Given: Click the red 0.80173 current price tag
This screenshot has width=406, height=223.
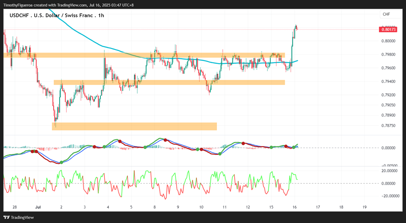Looking at the screenshot, I should pos(389,30).
